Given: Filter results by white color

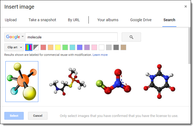Looking at the screenshot, I should [101, 47].
